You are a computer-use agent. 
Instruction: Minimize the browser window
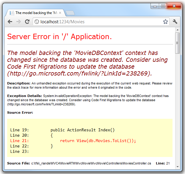coord(155,6)
